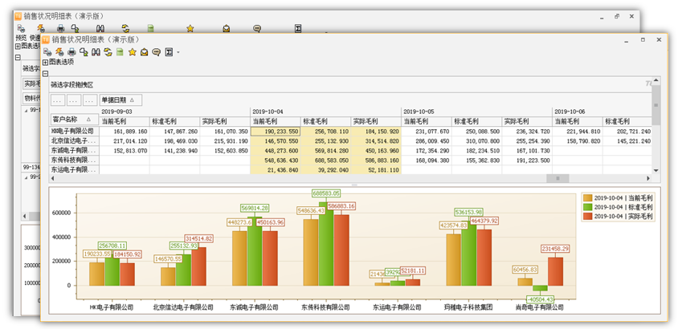Click the binoculars search icon
The image size is (678, 329).
pos(96,52)
